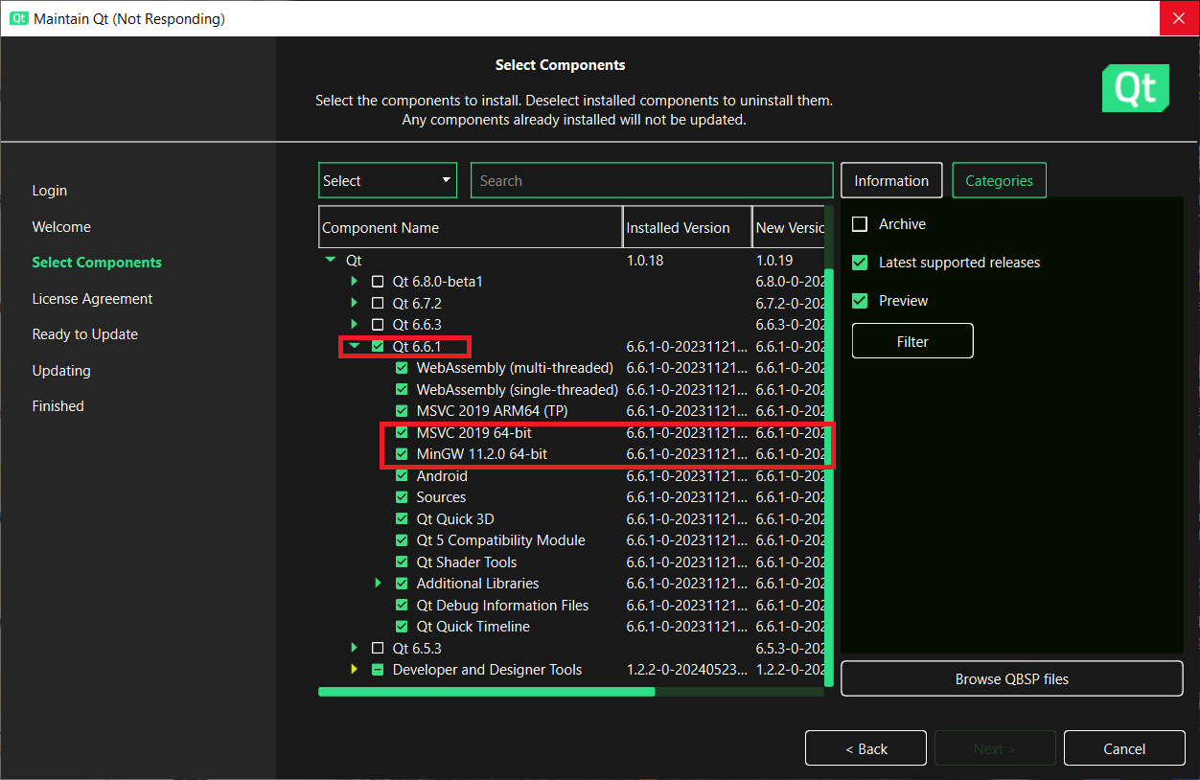Expand the Qt 6.6.3 node
The image size is (1200, 780).
355,325
